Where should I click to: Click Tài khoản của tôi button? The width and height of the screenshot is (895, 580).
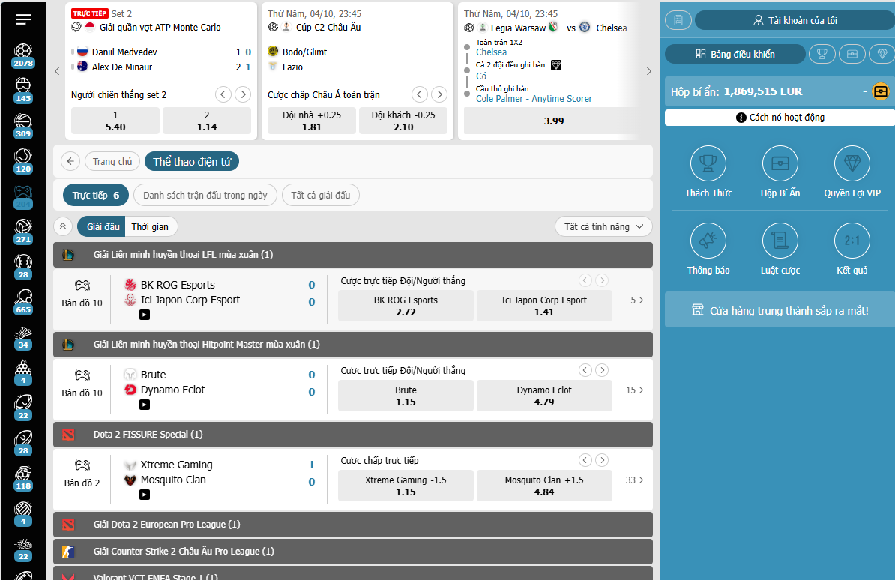pyautogui.click(x=795, y=20)
